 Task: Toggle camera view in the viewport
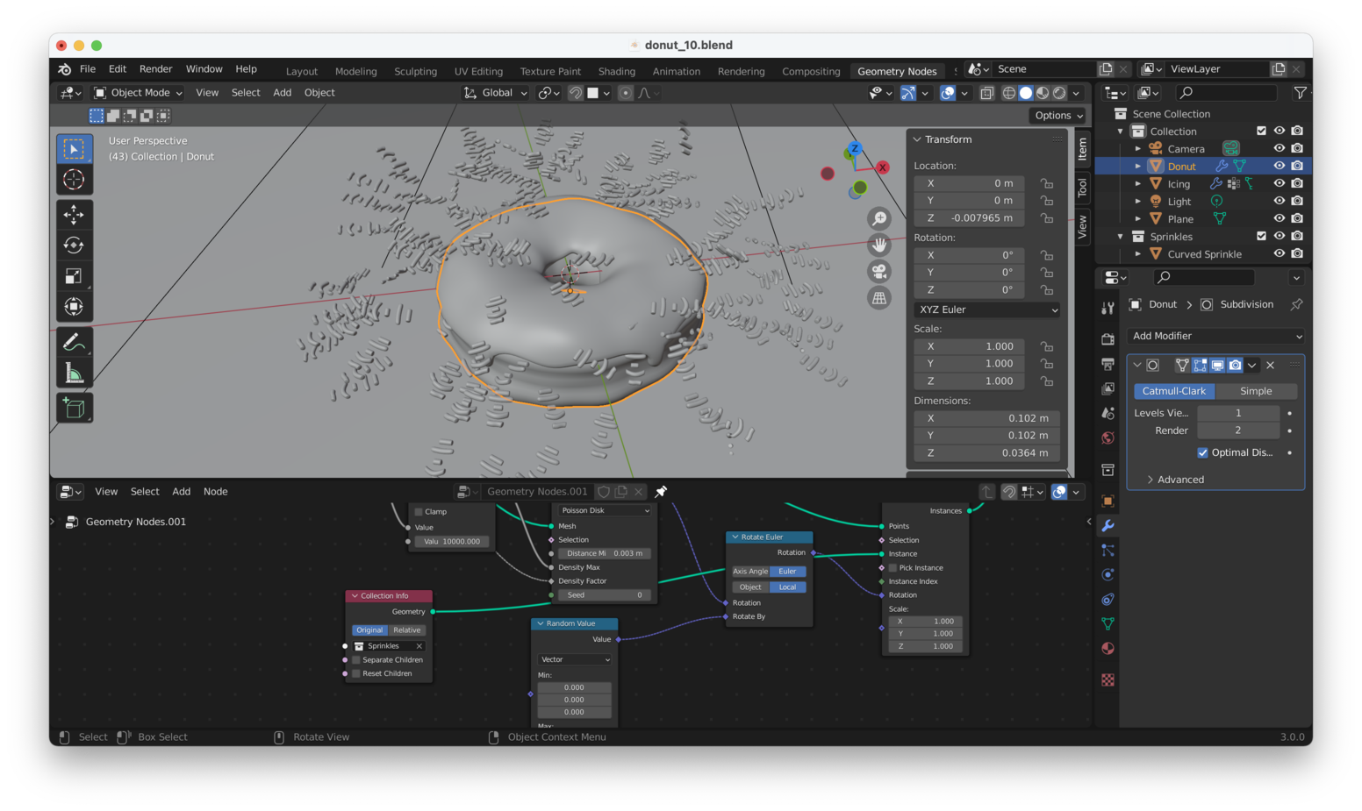pyautogui.click(x=878, y=272)
